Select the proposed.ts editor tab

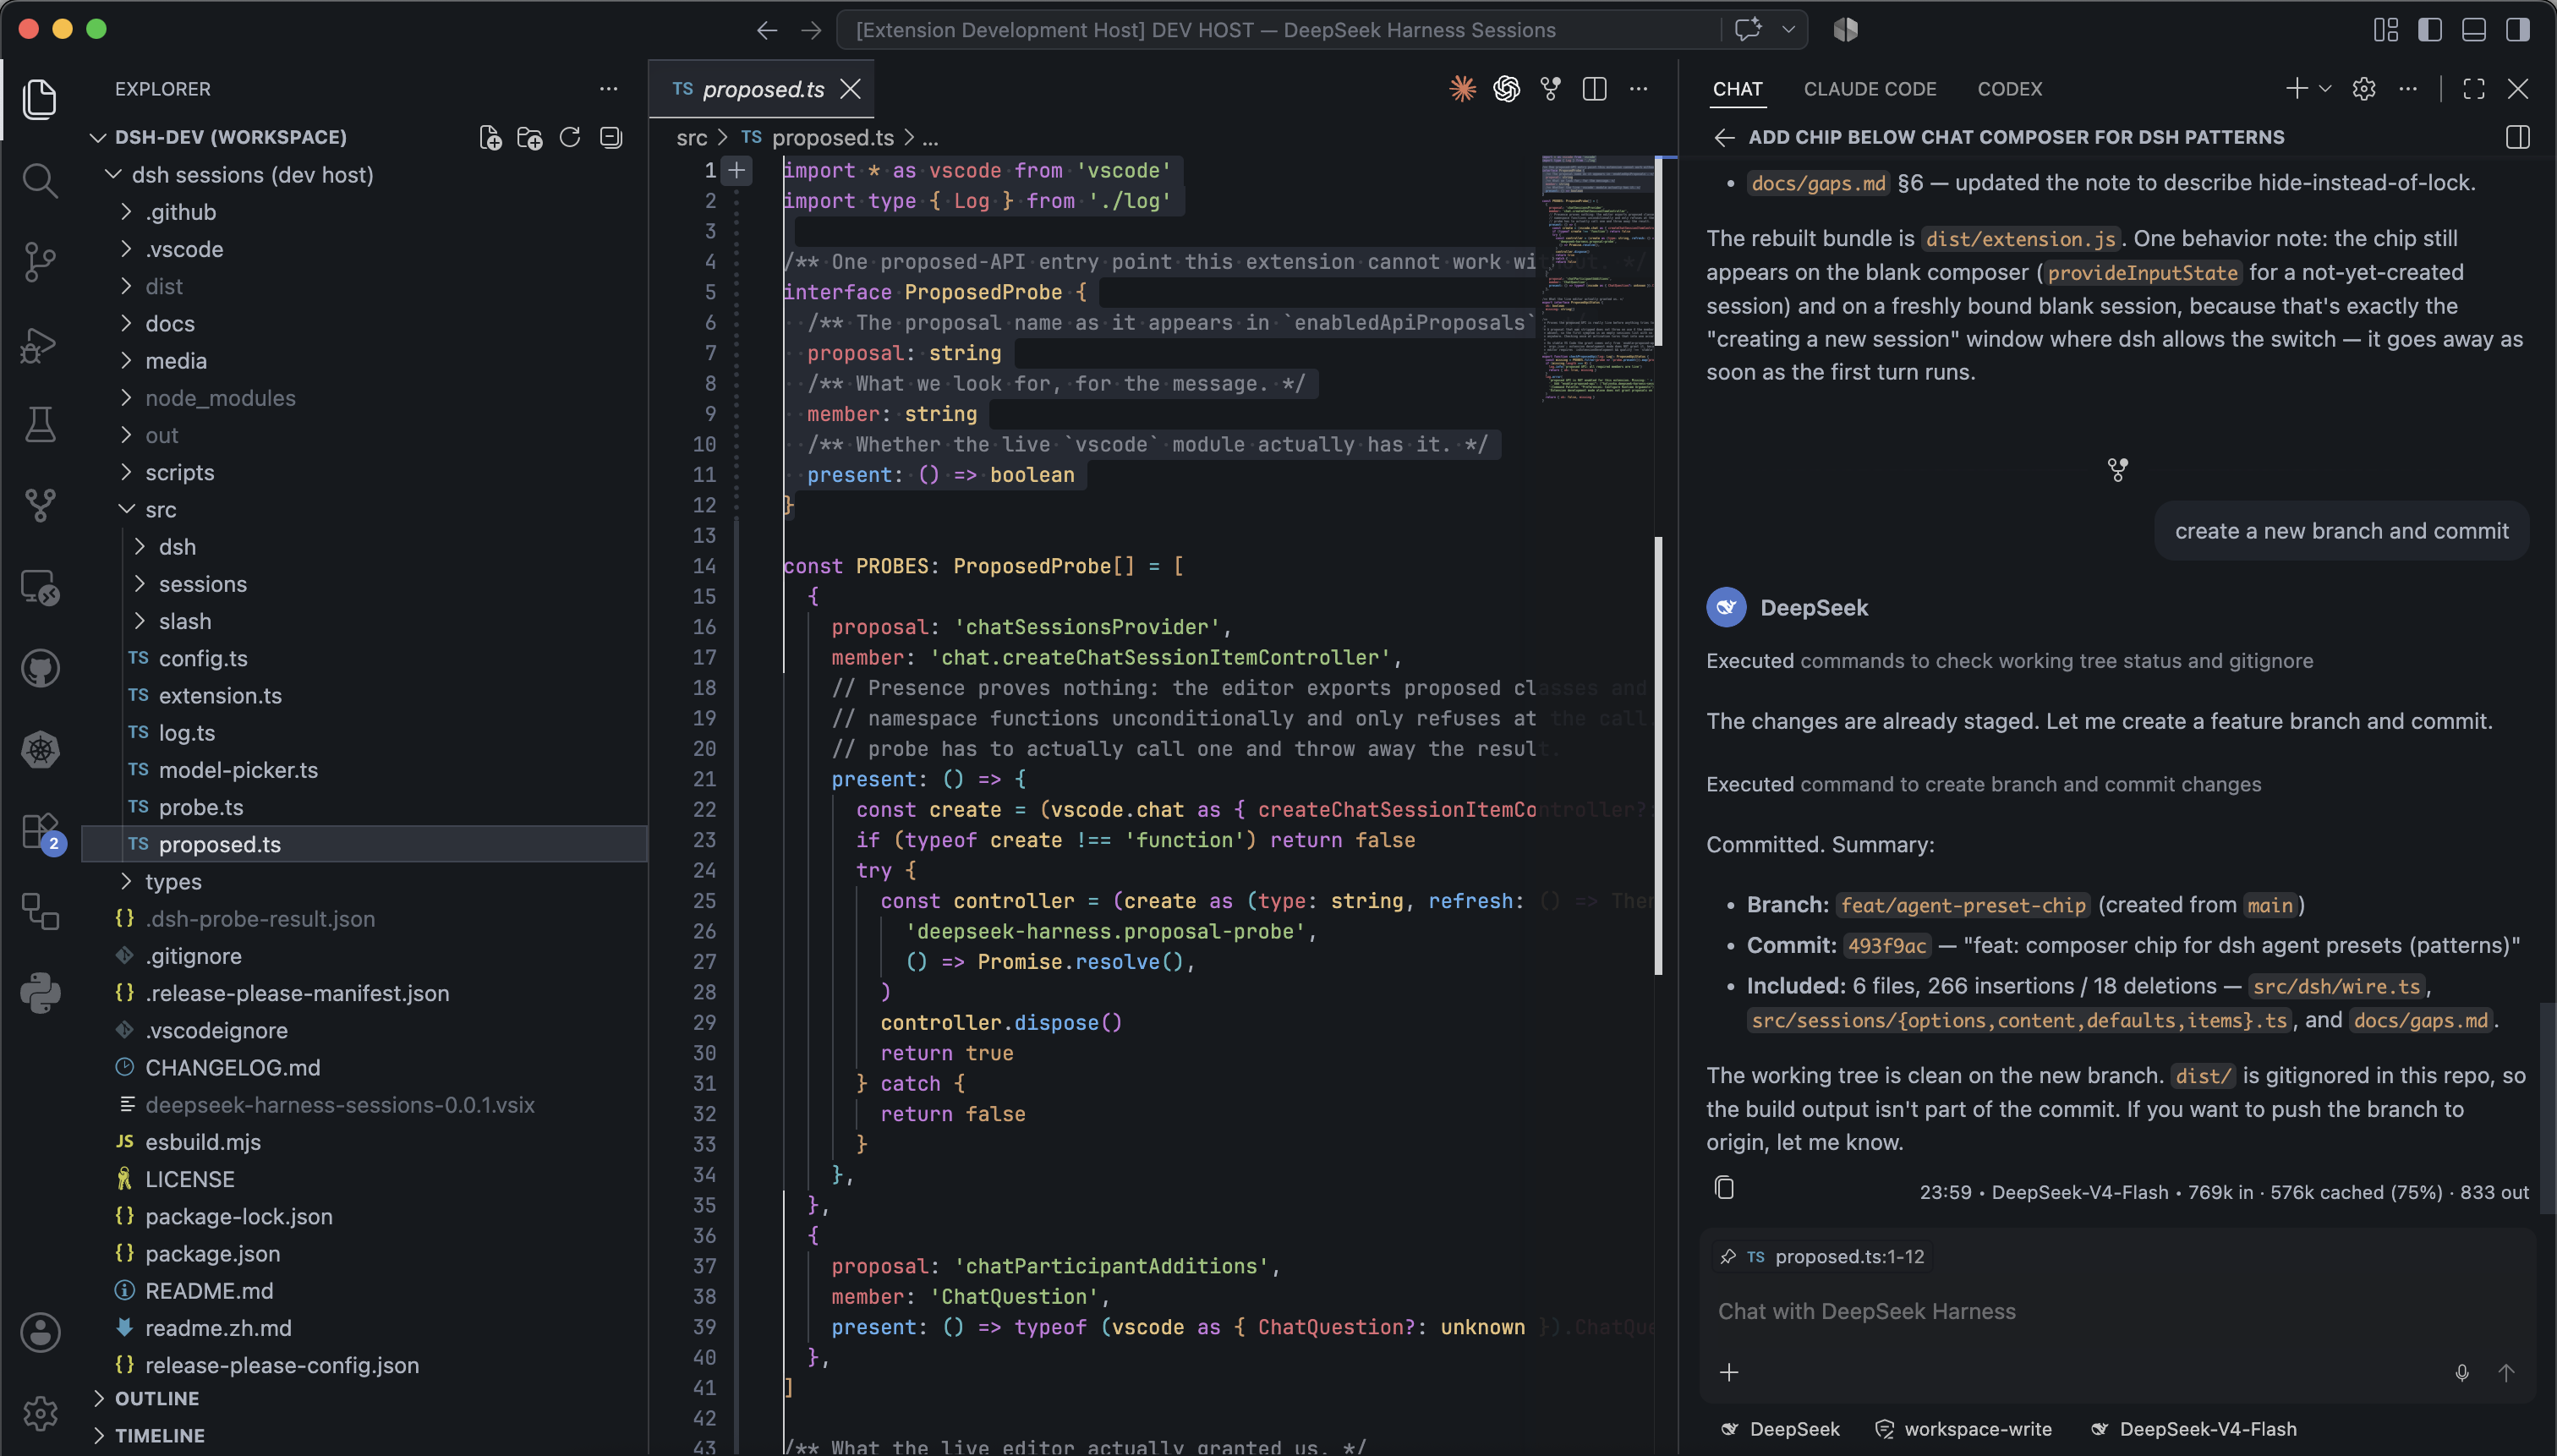pyautogui.click(x=763, y=89)
